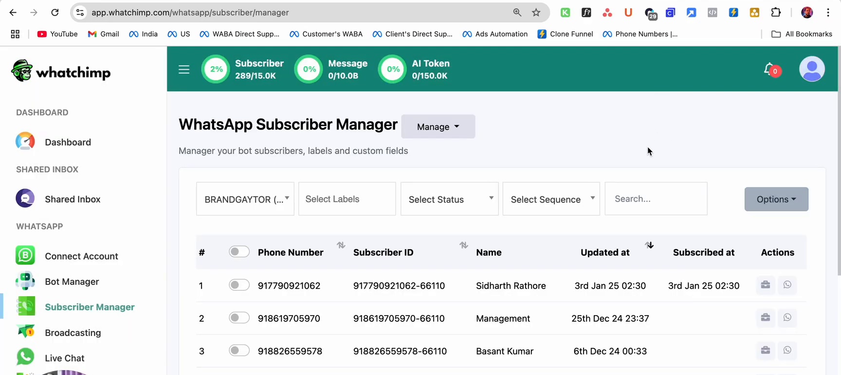The height and width of the screenshot is (375, 841).
Task: Click the WhatsApp chat icon for Sidharth Rathore
Action: (x=787, y=285)
